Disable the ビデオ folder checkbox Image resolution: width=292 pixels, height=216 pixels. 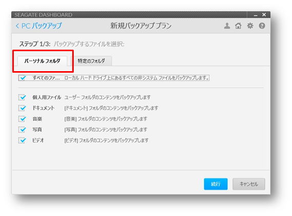[22, 140]
